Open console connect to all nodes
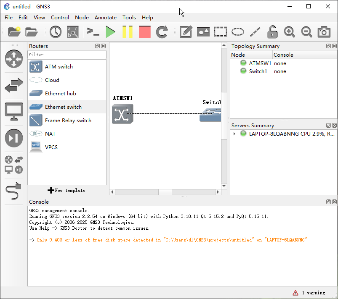Viewport: 338px width, 299px height. pyautogui.click(x=93, y=32)
